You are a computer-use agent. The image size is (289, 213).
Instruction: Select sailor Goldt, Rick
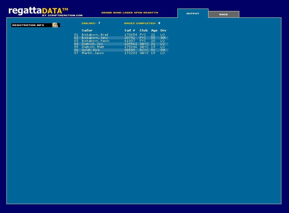[x=91, y=50]
